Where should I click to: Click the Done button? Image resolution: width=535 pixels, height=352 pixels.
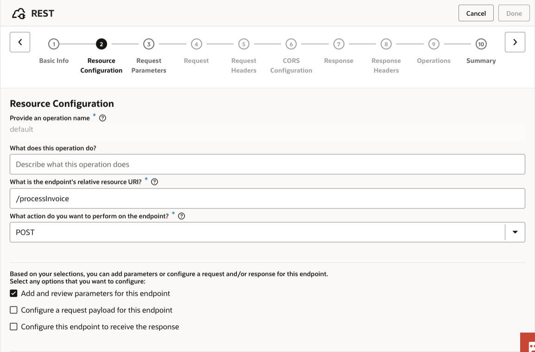pos(514,13)
